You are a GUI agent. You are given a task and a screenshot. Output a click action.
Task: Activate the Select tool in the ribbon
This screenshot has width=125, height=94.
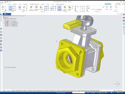[x=10, y=8]
